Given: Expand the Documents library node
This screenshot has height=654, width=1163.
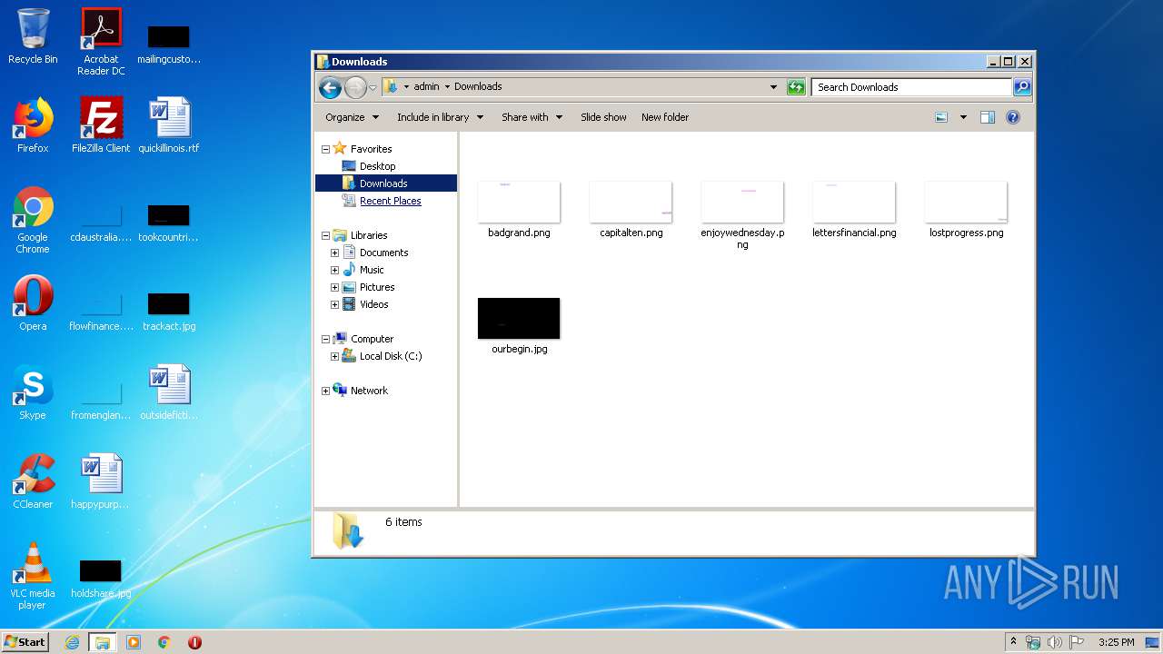Looking at the screenshot, I should coord(334,253).
